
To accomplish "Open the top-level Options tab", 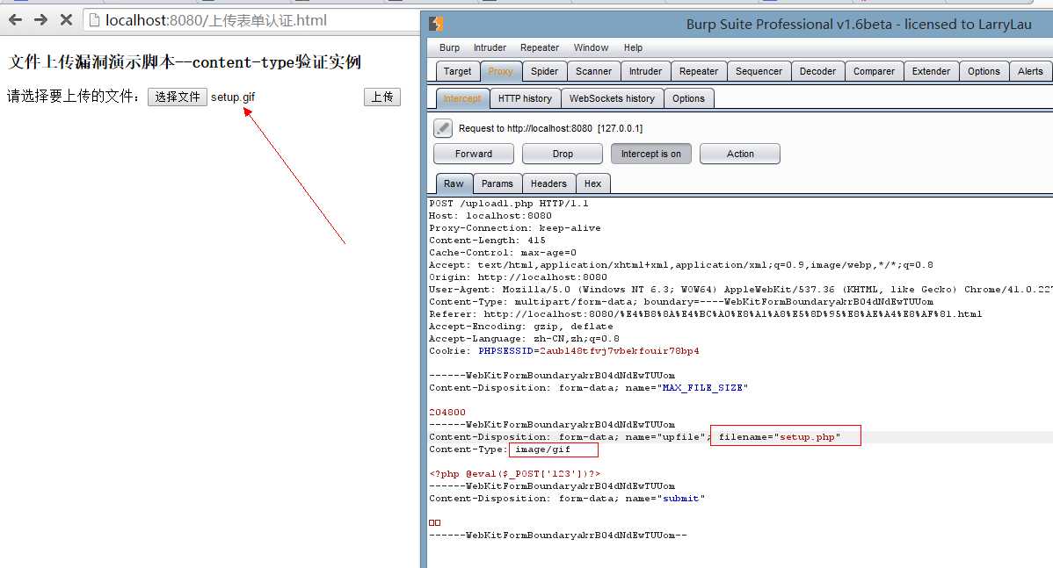I will pos(984,71).
